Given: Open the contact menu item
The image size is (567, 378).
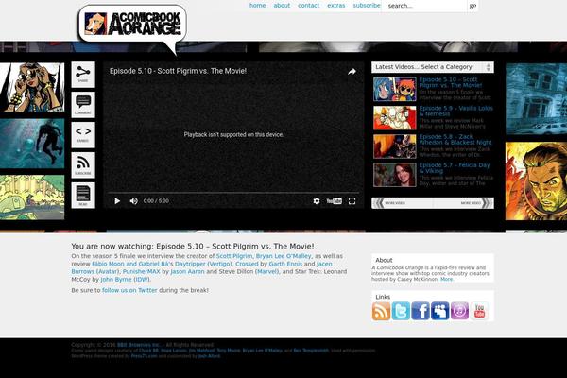Looking at the screenshot, I should 308,6.
